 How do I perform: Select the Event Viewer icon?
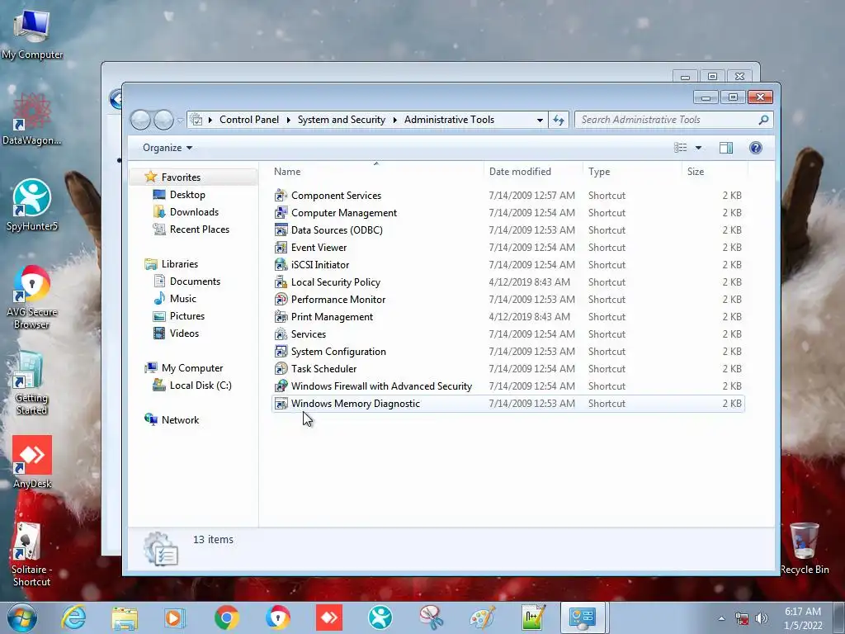coord(281,247)
